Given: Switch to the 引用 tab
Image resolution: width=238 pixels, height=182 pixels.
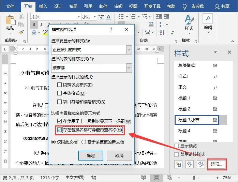Looking at the screenshot, I should (88, 6).
